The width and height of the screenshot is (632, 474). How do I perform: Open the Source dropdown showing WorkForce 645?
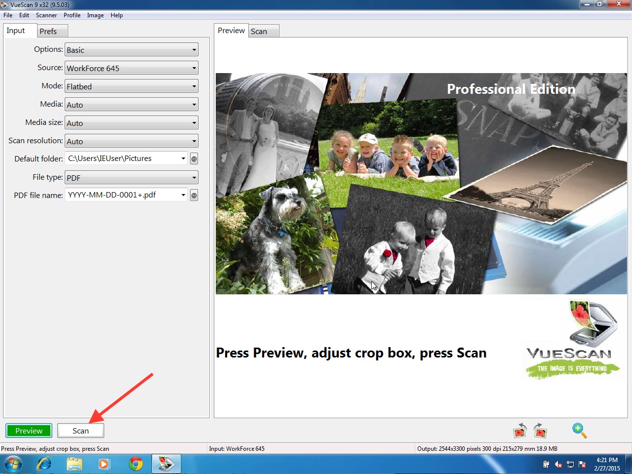point(131,68)
